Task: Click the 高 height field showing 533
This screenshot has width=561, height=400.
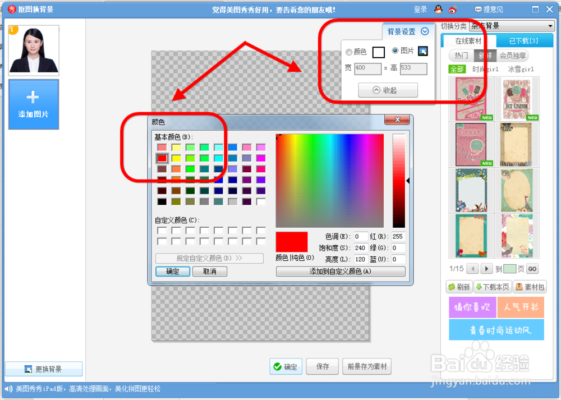Action: [x=413, y=68]
